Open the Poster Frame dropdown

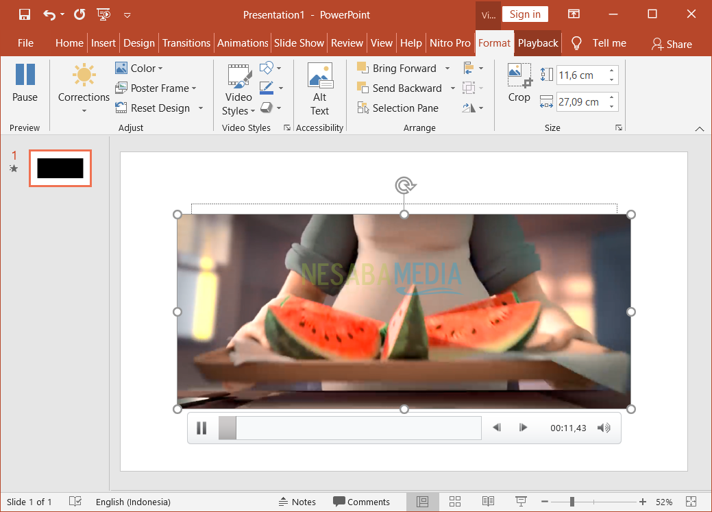point(194,88)
